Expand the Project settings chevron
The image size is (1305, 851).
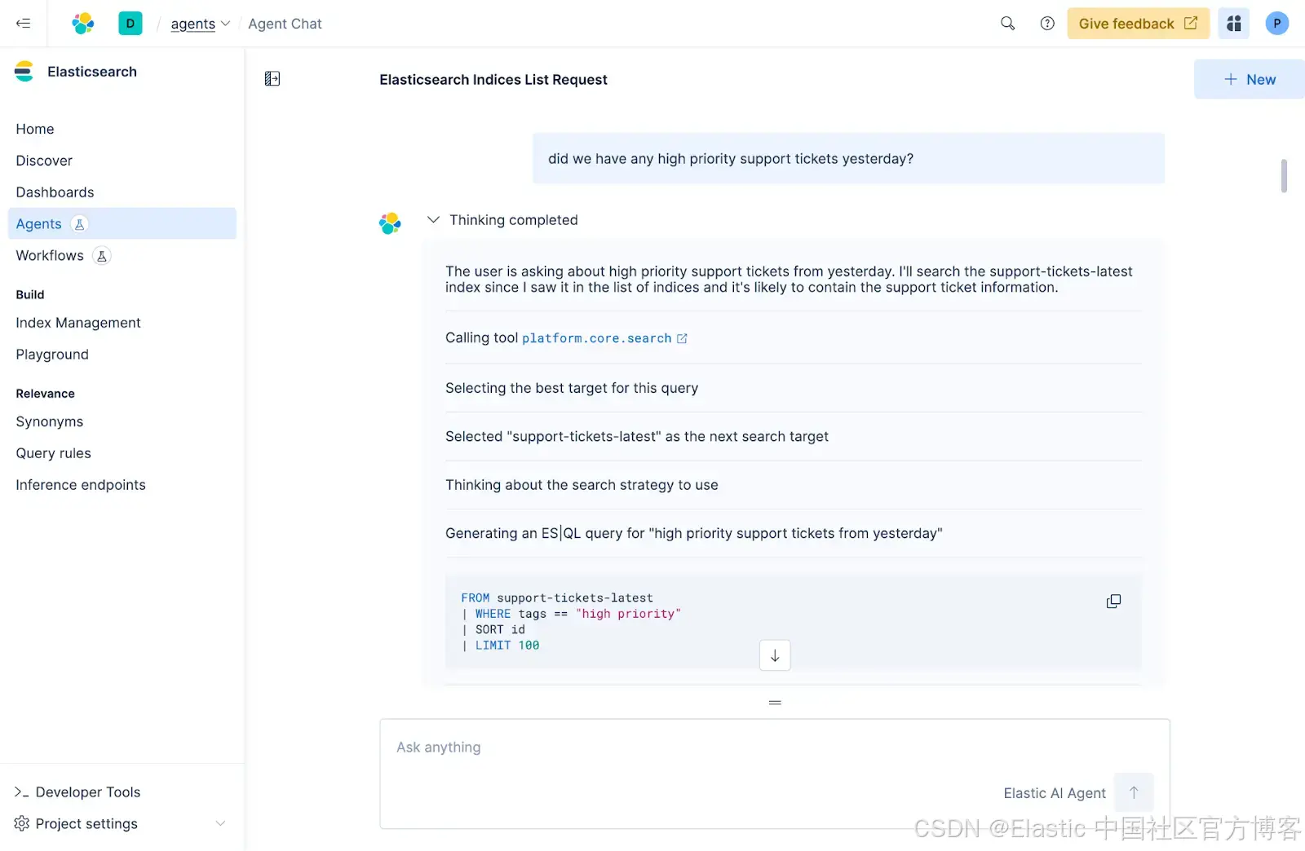[220, 823]
